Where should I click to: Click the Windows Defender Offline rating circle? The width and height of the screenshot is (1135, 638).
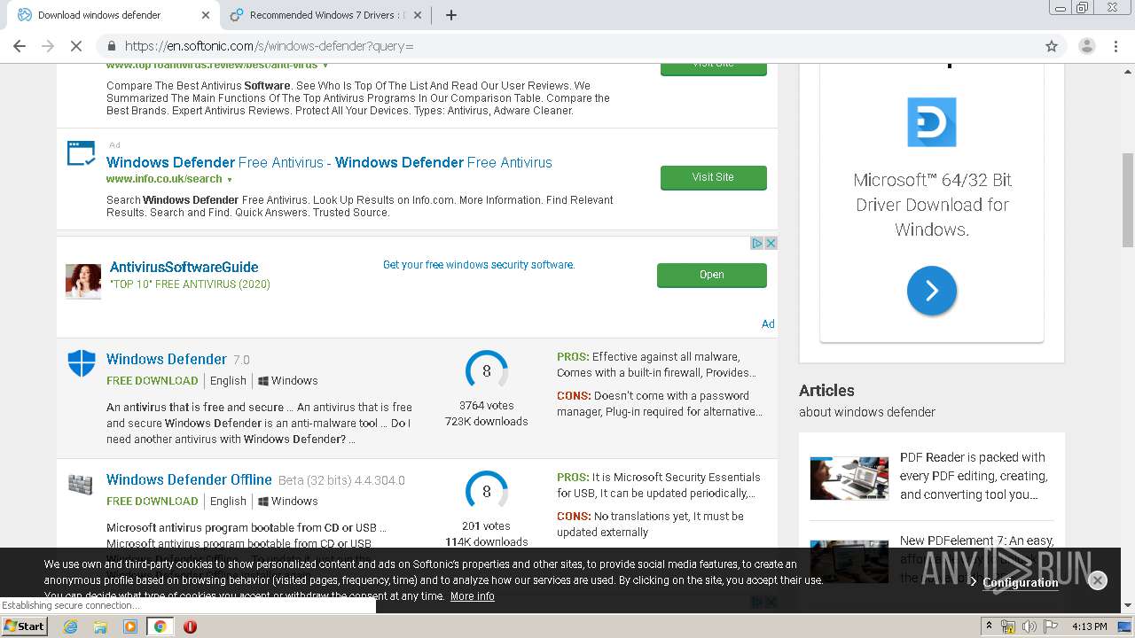tap(487, 492)
